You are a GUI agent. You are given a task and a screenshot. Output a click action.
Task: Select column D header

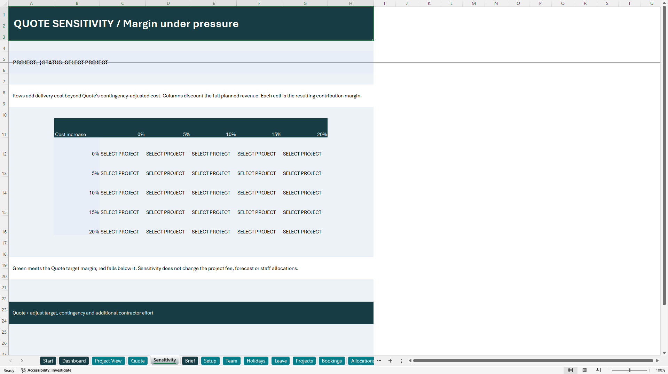pyautogui.click(x=168, y=3)
